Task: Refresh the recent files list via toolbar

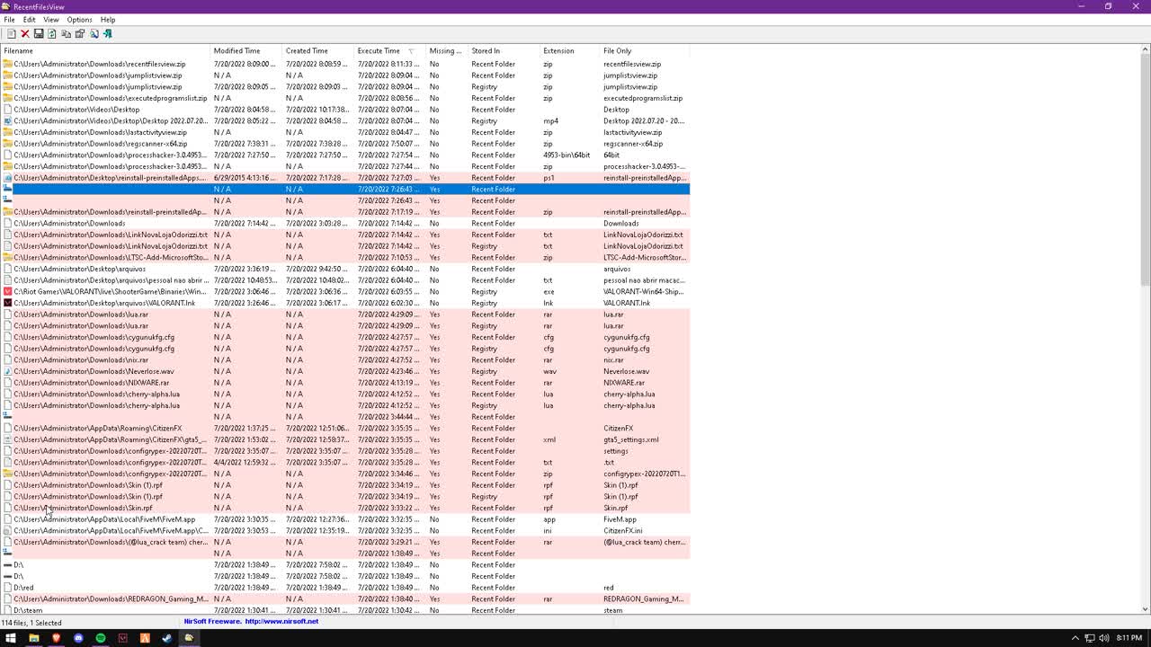Action: click(52, 34)
